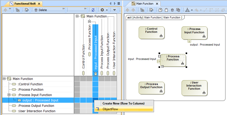Select the input : Processed Input column header
The width and height of the screenshot is (227, 115).
coord(95,52)
